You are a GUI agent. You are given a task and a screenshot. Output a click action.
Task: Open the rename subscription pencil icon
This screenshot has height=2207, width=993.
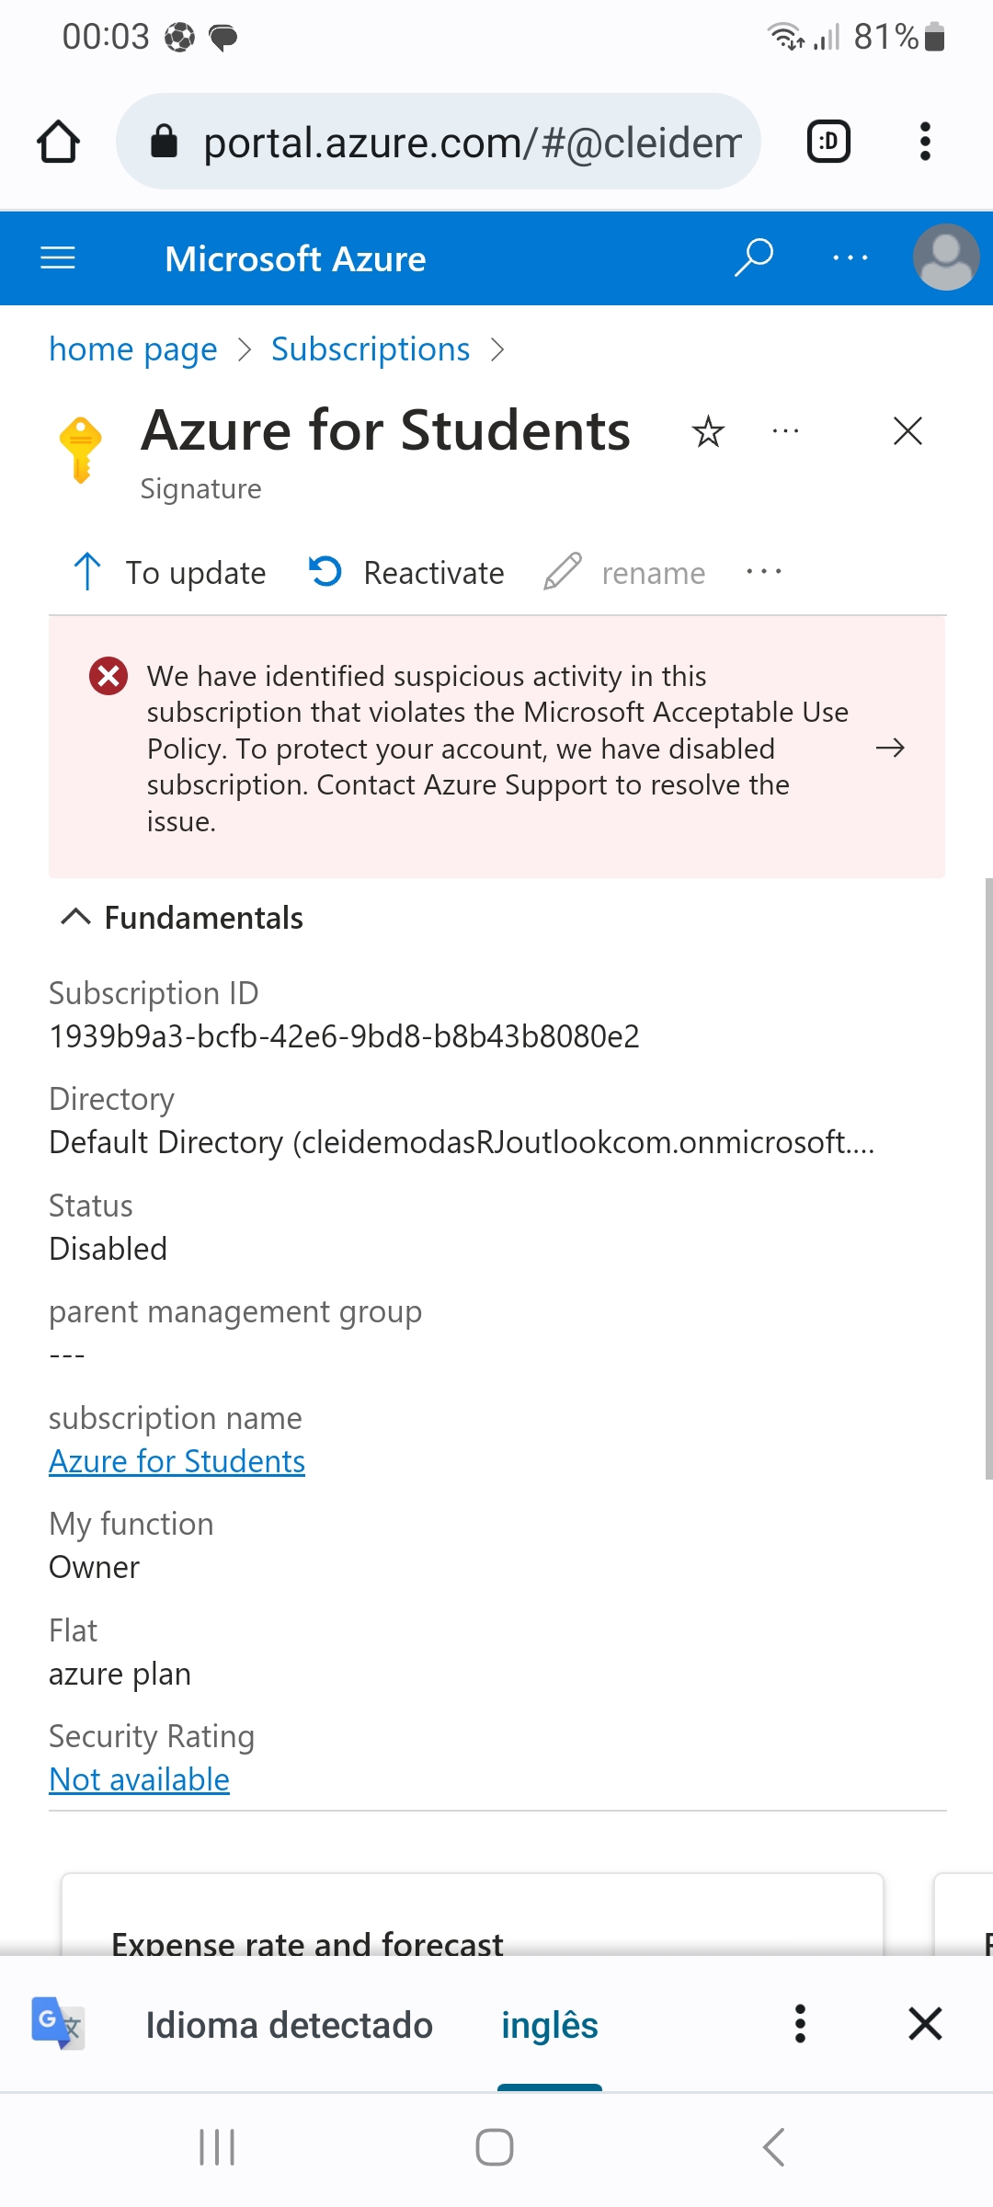click(x=561, y=572)
